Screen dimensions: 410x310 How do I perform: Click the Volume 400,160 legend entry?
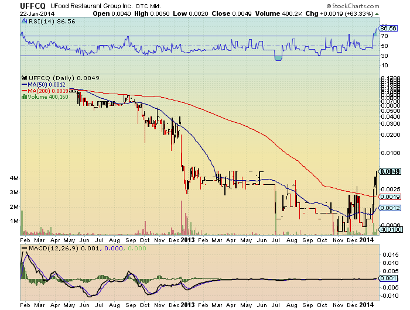[48, 97]
